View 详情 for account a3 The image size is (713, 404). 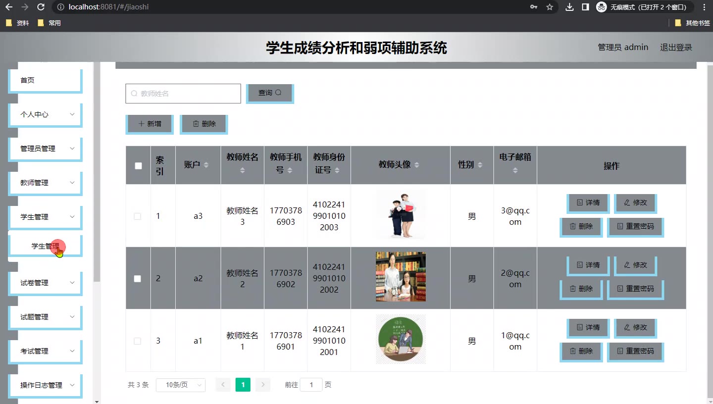pyautogui.click(x=588, y=203)
